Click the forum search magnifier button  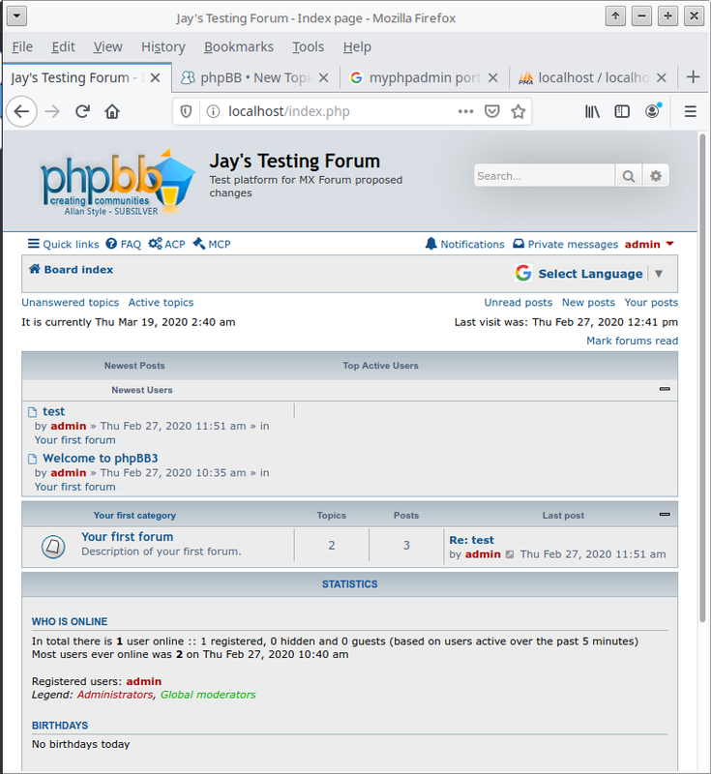629,176
